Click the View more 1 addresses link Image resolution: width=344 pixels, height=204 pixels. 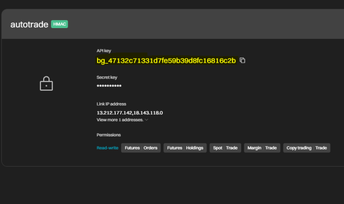click(x=120, y=120)
